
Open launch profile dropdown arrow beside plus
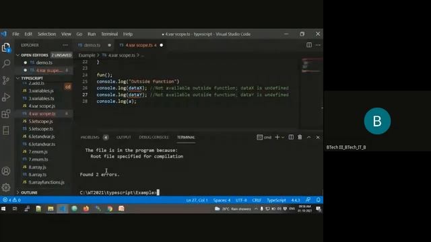click(x=283, y=137)
